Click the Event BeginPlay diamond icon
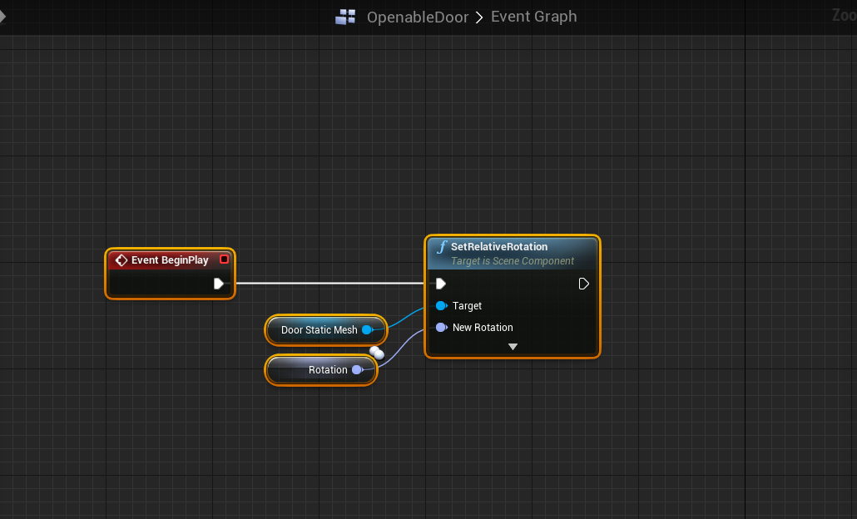857x519 pixels. coord(121,260)
